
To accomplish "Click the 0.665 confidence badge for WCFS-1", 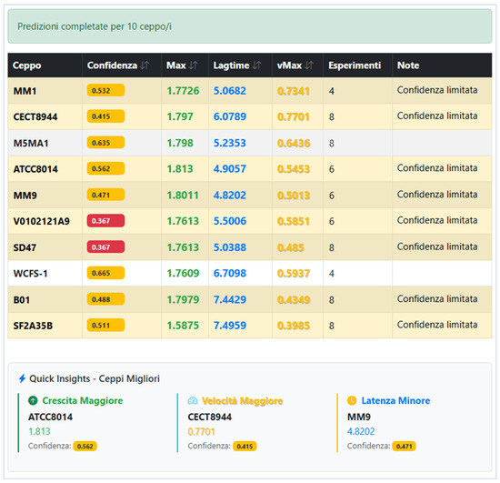I will click(x=105, y=273).
